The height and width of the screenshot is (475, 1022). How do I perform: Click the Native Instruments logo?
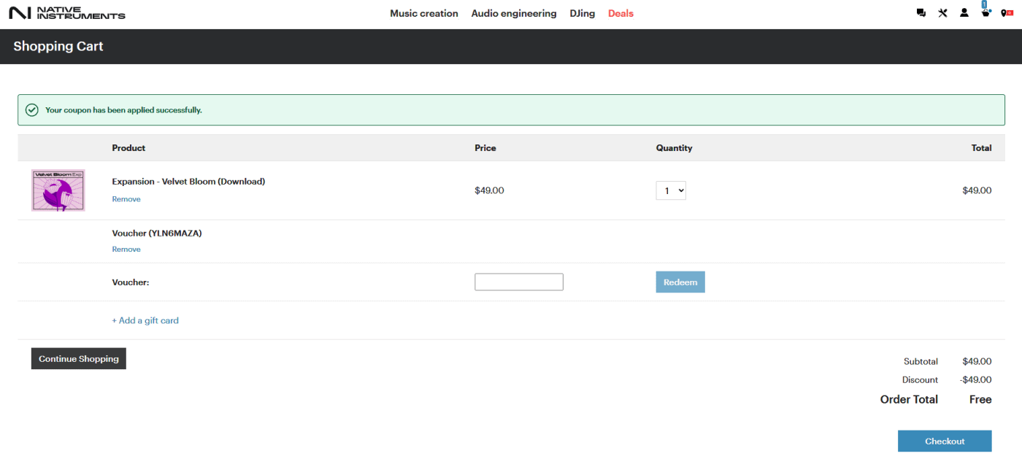pyautogui.click(x=66, y=13)
